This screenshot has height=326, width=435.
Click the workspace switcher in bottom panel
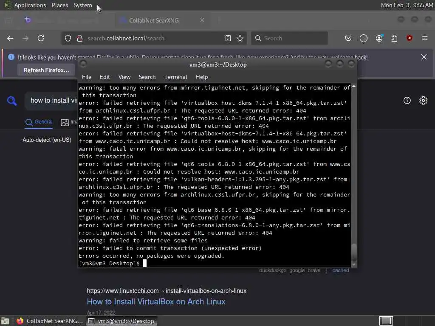(386, 321)
